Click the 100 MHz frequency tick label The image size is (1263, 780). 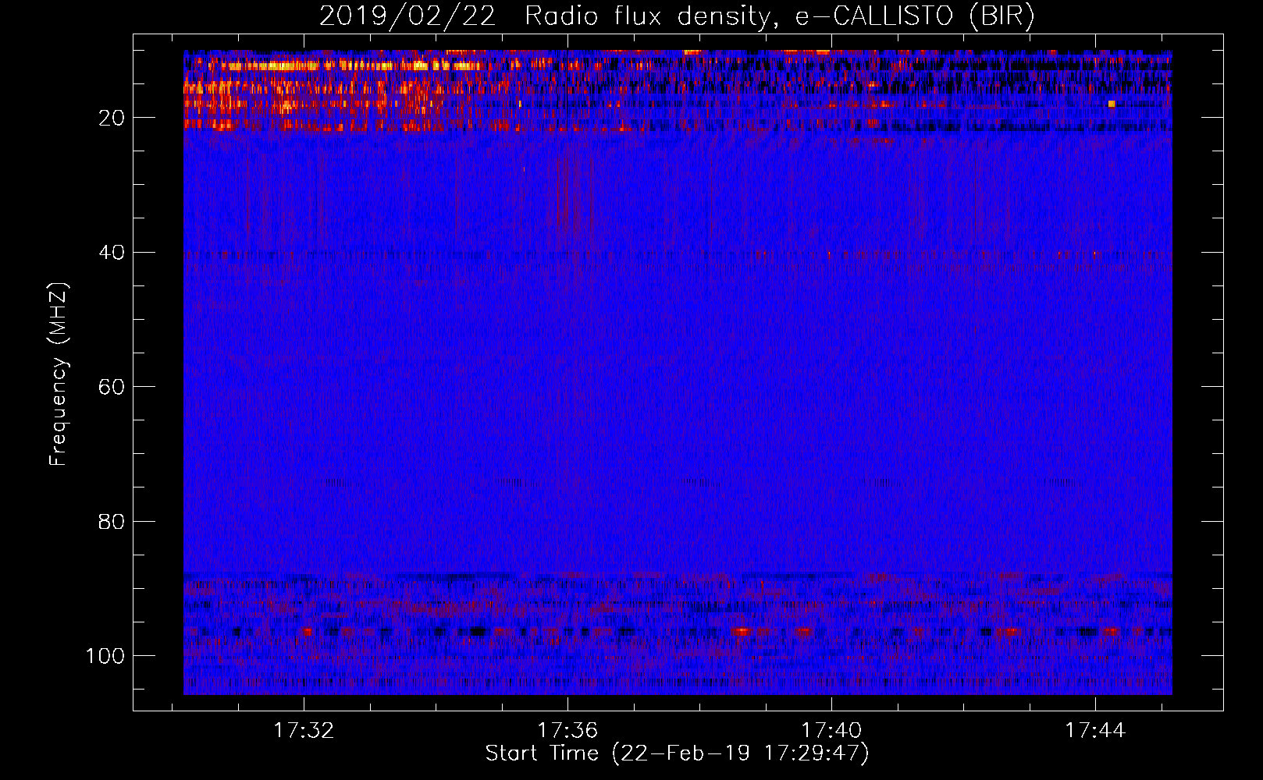[x=105, y=656]
